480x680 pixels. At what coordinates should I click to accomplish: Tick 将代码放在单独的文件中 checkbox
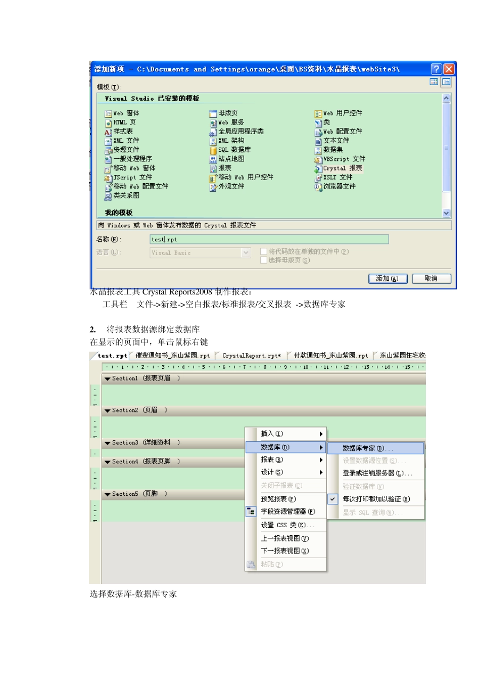pyautogui.click(x=263, y=251)
